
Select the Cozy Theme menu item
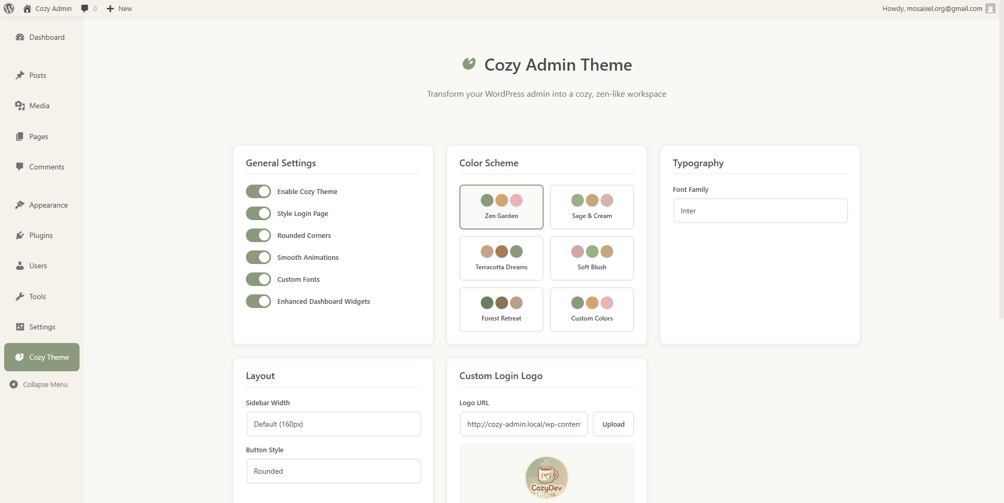coord(42,357)
